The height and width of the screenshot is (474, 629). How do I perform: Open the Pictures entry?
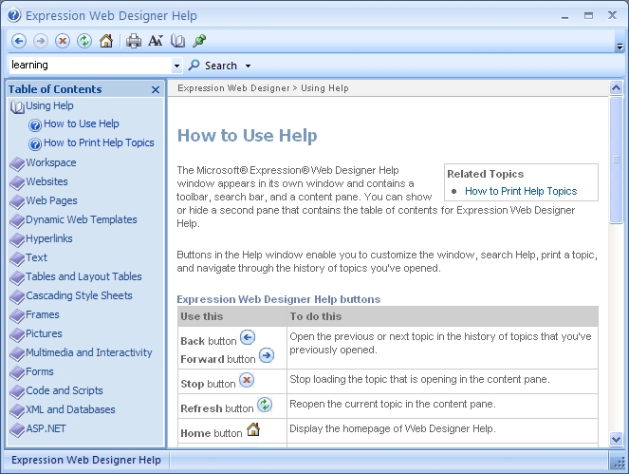[x=45, y=333]
